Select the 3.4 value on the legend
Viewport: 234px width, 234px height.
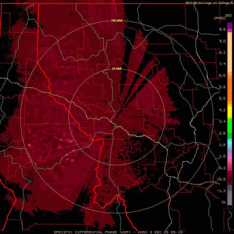click(222, 122)
